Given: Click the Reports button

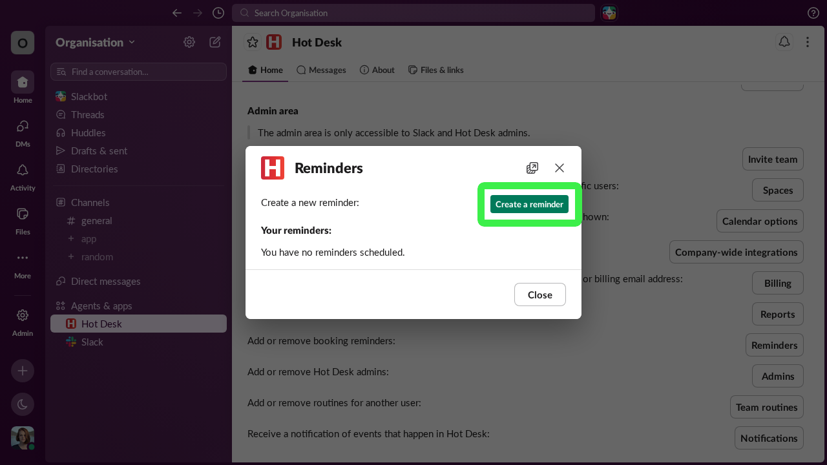Looking at the screenshot, I should coord(778,314).
